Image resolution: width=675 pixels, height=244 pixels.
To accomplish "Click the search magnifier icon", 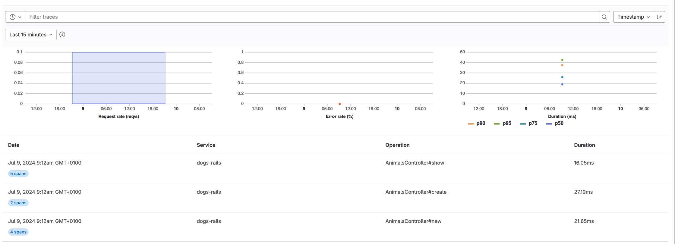I will (x=604, y=17).
